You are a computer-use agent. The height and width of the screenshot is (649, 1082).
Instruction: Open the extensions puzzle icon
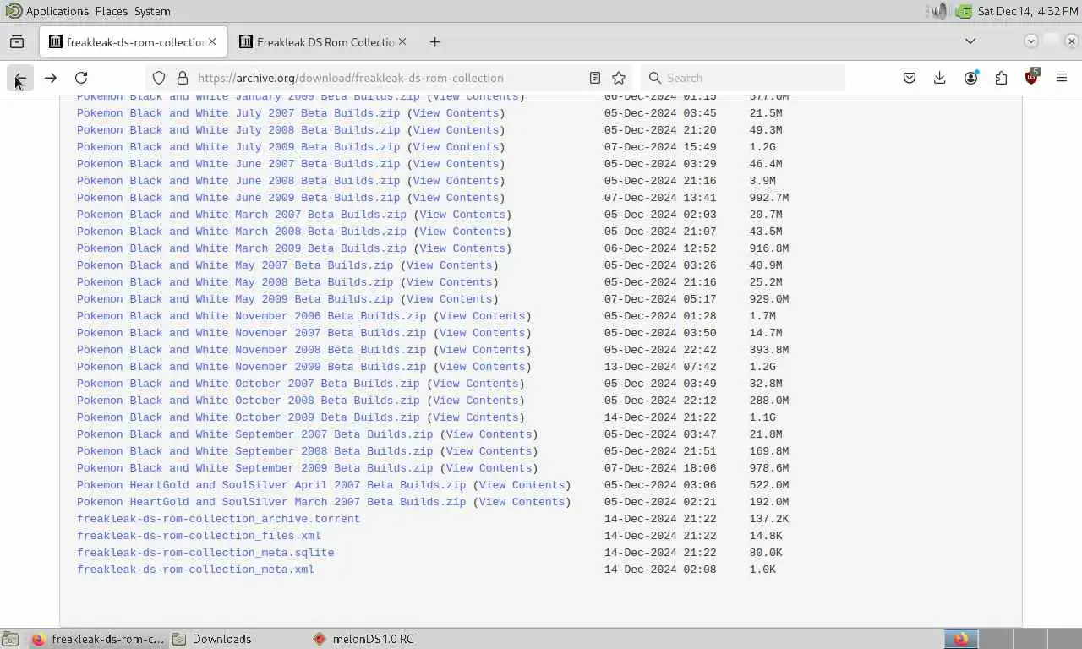[x=1001, y=78]
